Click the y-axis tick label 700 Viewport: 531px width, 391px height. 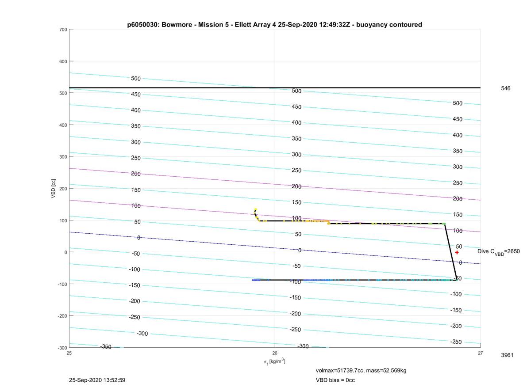[x=63, y=30]
